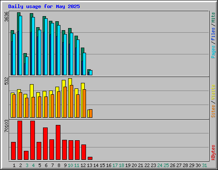Click the cyan Pages bar for day 3
This screenshot has width=218, height=170.
click(x=27, y=66)
